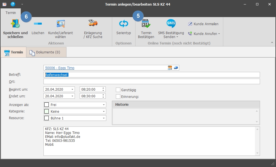Click Kunde Anrufen phone icon

190,34
